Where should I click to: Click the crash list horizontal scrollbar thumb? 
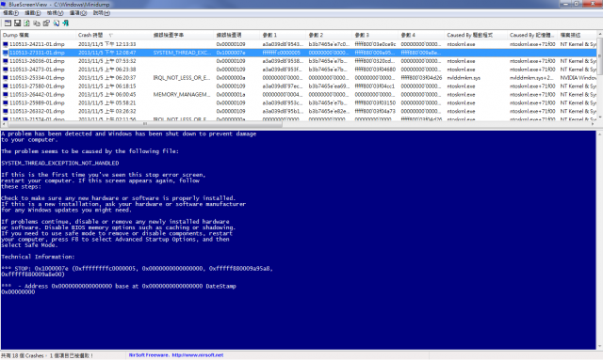[144, 124]
